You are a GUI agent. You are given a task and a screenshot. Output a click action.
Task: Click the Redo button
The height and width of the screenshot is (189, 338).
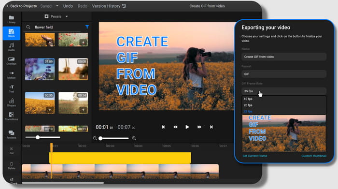point(83,6)
